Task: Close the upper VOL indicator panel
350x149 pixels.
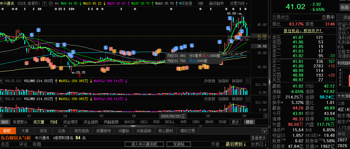Action: click(247, 81)
